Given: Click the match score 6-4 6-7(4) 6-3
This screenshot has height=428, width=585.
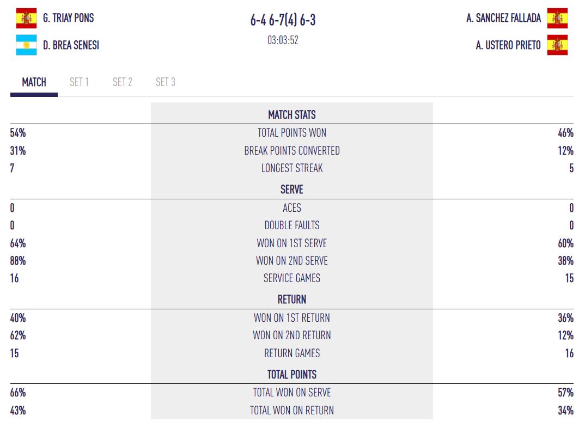Looking at the screenshot, I should pyautogui.click(x=283, y=21).
